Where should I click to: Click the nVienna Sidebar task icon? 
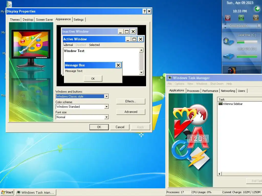220,104
